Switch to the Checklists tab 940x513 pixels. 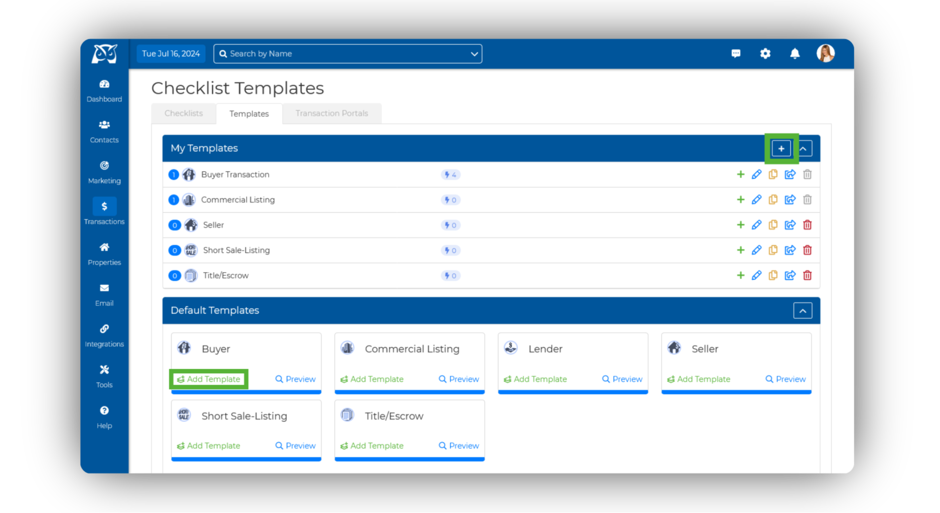click(x=183, y=113)
